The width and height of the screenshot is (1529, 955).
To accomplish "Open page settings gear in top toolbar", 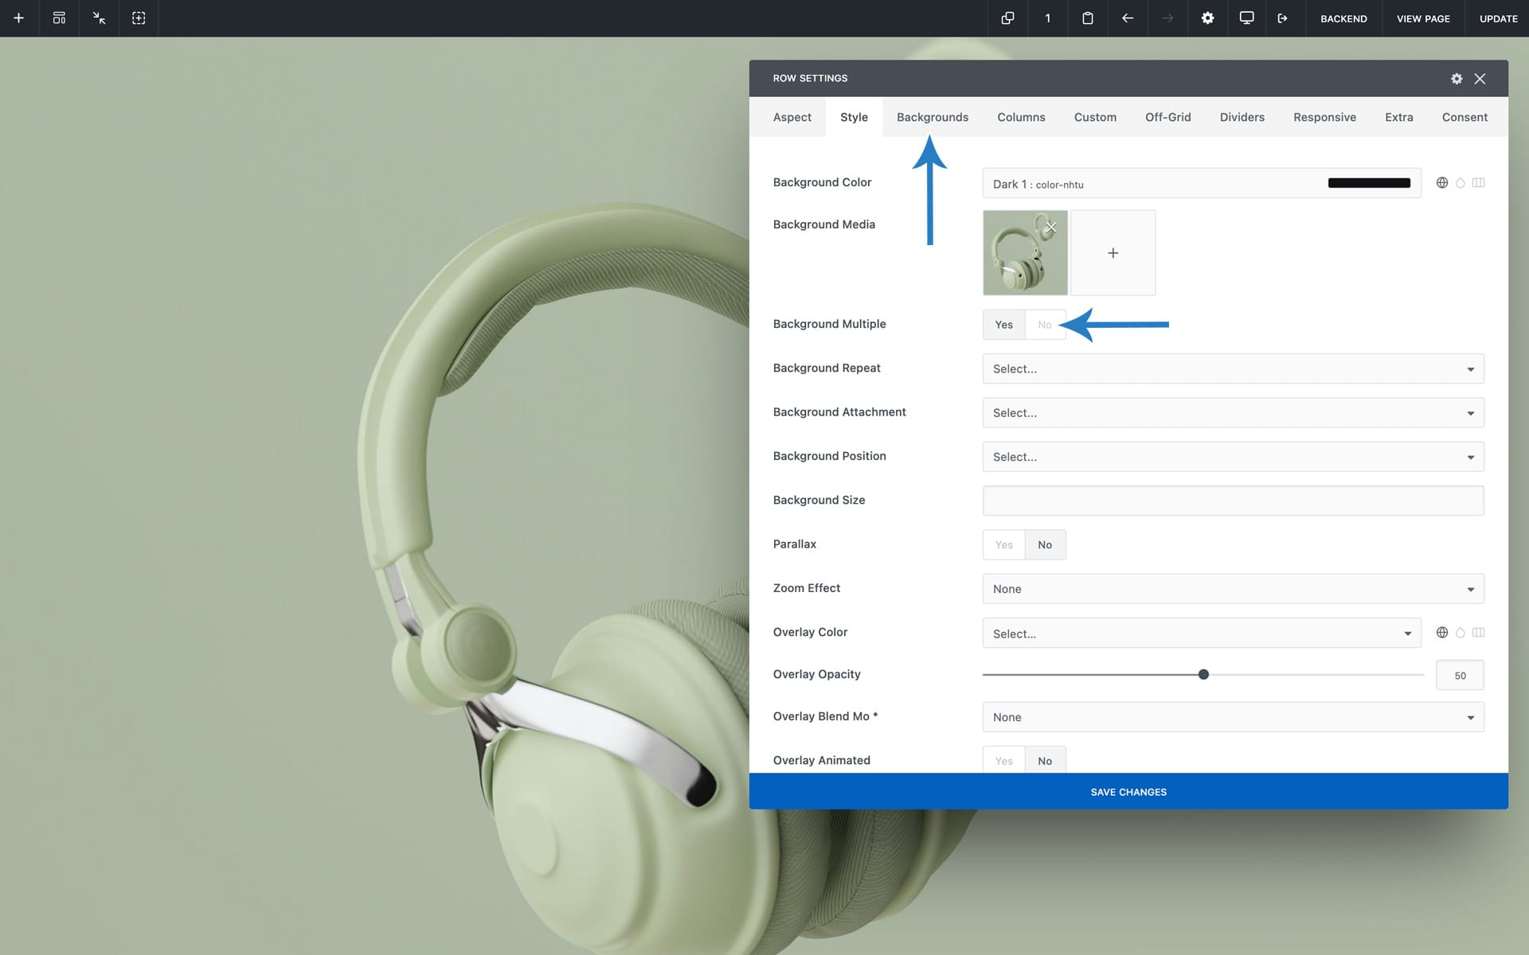I will click(1207, 18).
